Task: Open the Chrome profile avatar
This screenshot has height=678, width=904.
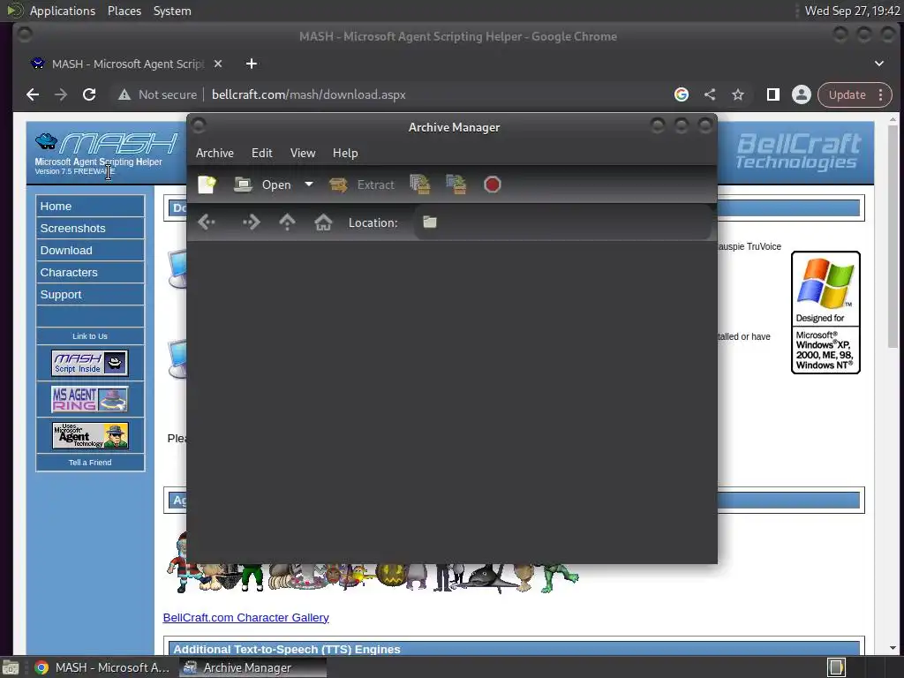Action: 802,94
